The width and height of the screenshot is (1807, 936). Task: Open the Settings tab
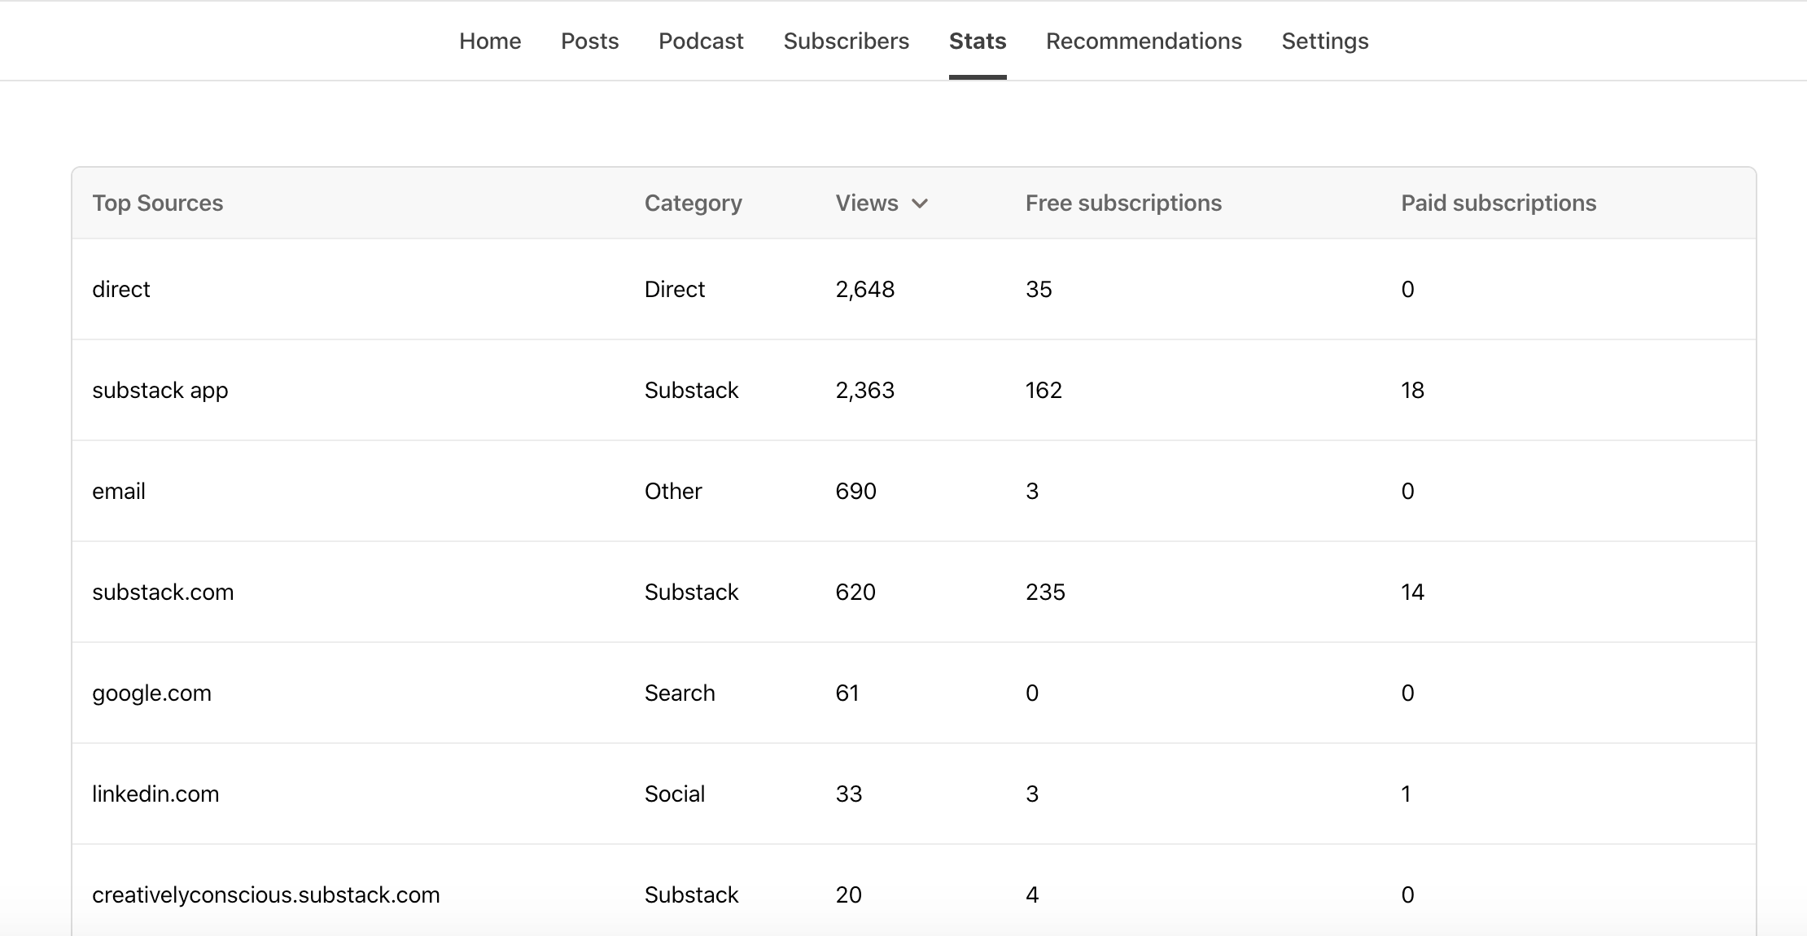[1324, 41]
